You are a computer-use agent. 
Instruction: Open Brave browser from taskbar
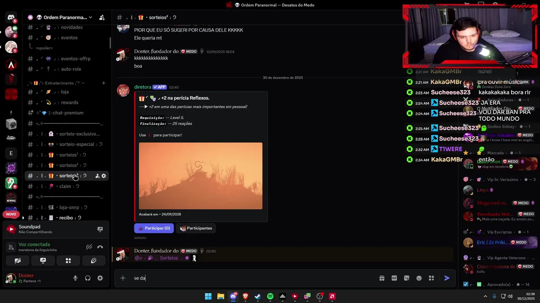246,296
